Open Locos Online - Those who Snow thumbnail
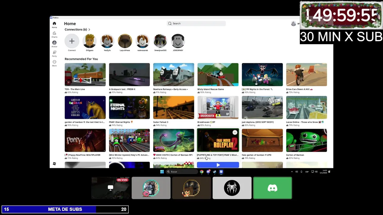This screenshot has height=215, width=383. coord(306,107)
